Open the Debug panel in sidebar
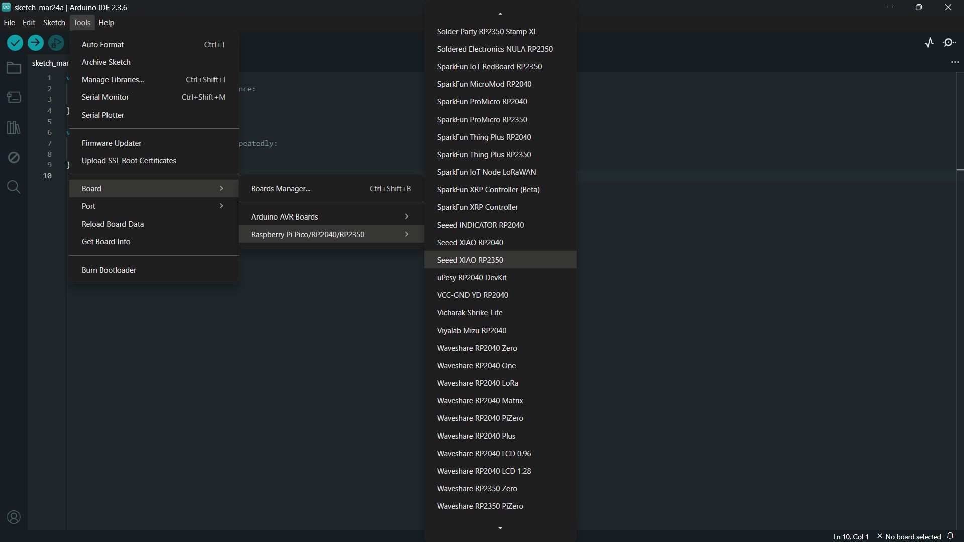The height and width of the screenshot is (542, 964). 14,157
